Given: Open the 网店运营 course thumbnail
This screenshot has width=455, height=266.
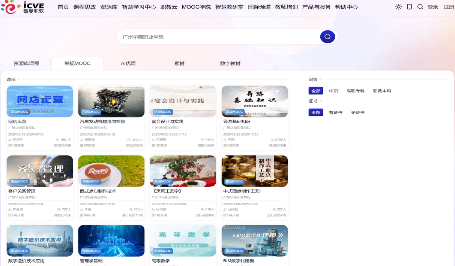Looking at the screenshot, I should click(40, 101).
